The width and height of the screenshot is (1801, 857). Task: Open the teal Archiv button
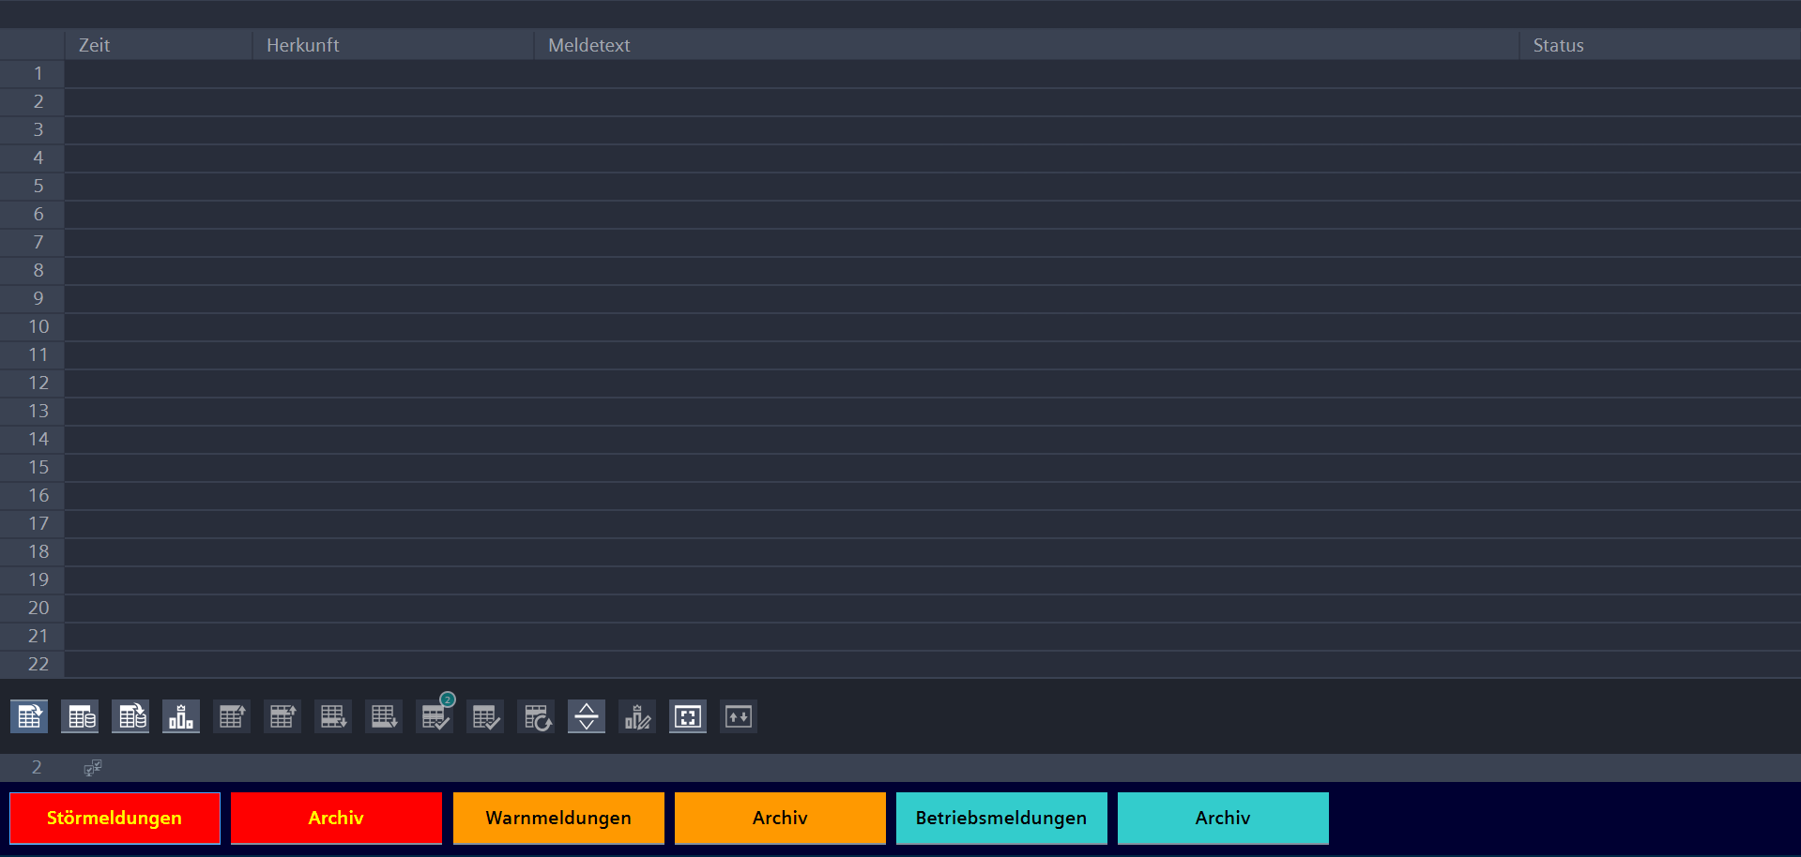[x=1223, y=819]
